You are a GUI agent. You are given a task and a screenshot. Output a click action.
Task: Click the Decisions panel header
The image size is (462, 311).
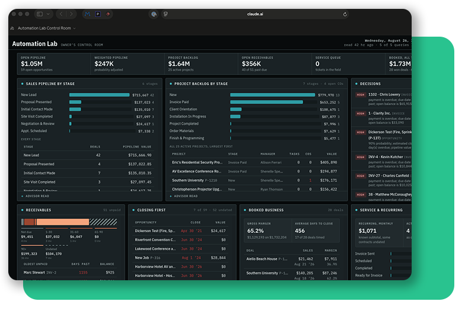(370, 84)
